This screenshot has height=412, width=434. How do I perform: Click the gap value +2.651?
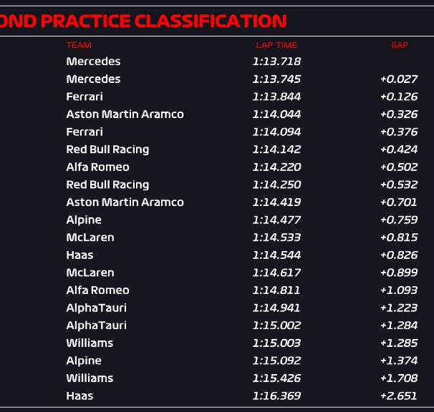click(399, 396)
